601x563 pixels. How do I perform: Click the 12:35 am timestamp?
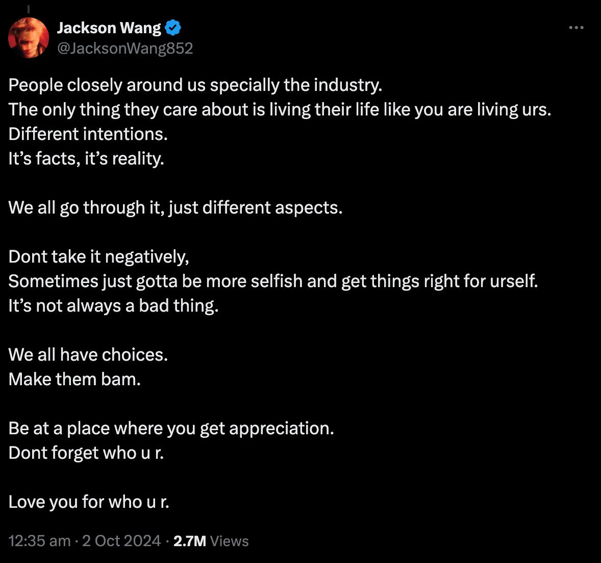tap(40, 541)
